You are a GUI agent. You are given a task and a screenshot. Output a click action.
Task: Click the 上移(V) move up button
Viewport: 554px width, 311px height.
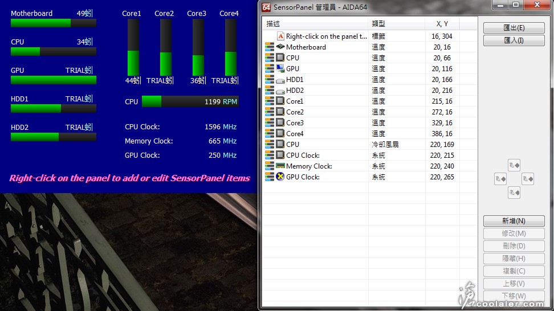(x=514, y=284)
